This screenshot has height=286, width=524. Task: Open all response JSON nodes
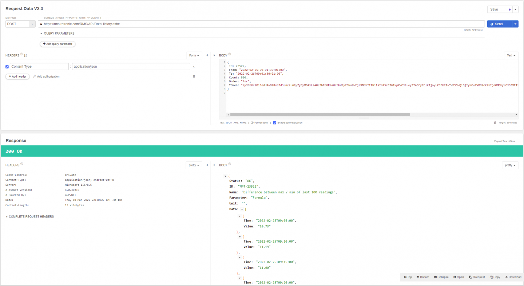458,277
